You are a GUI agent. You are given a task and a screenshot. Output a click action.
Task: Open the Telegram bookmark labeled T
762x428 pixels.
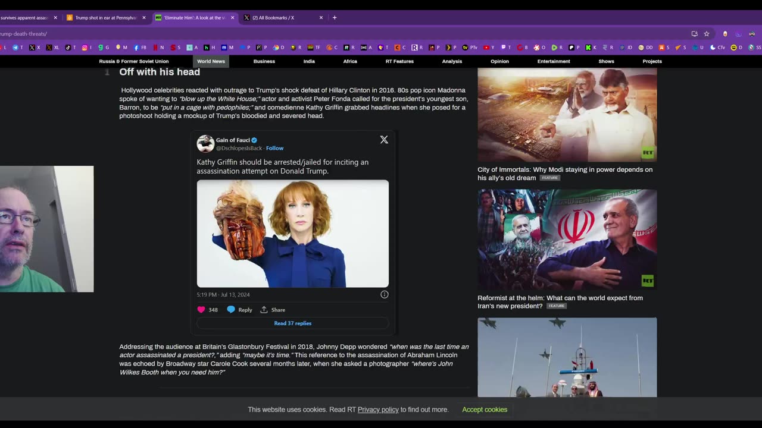(18, 48)
